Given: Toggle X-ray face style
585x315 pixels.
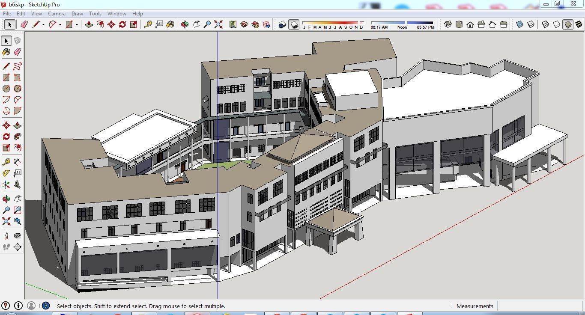Looking at the screenshot, I should coord(519,24).
